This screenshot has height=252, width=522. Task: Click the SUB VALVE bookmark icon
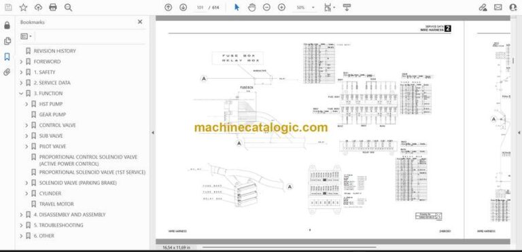pos(33,136)
